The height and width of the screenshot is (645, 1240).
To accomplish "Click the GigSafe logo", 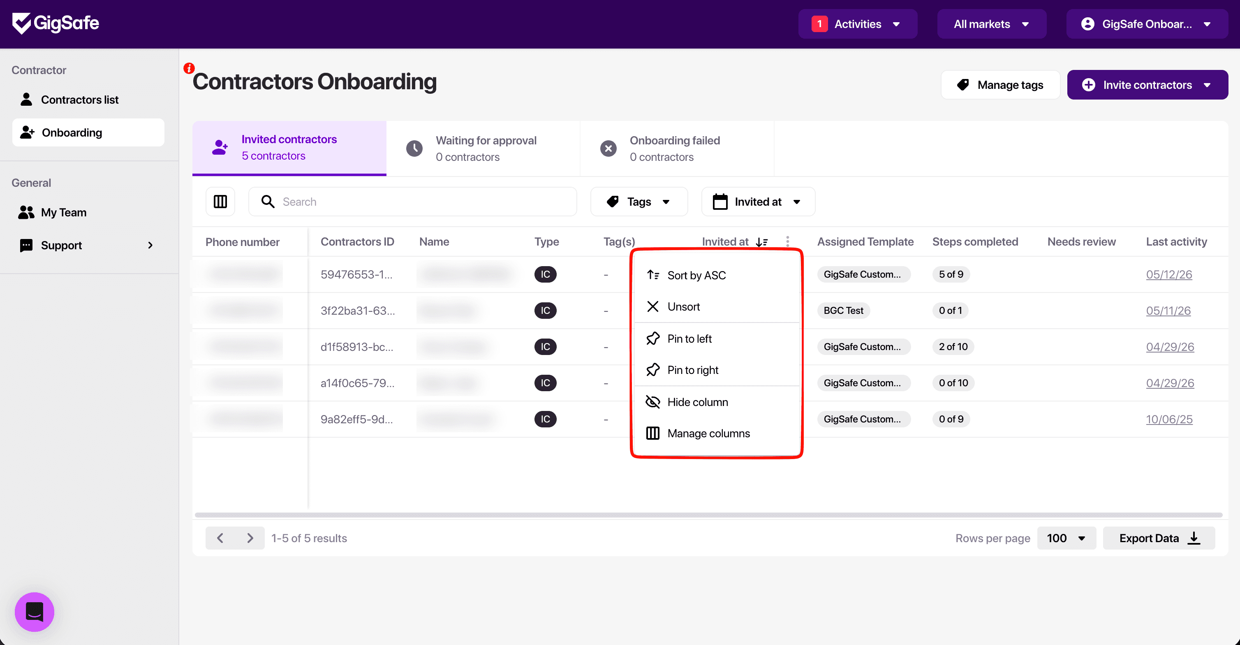I will pyautogui.click(x=56, y=23).
